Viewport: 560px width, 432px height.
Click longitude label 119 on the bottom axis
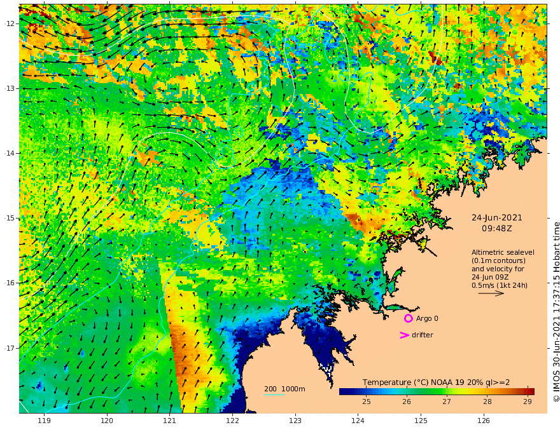(x=44, y=421)
